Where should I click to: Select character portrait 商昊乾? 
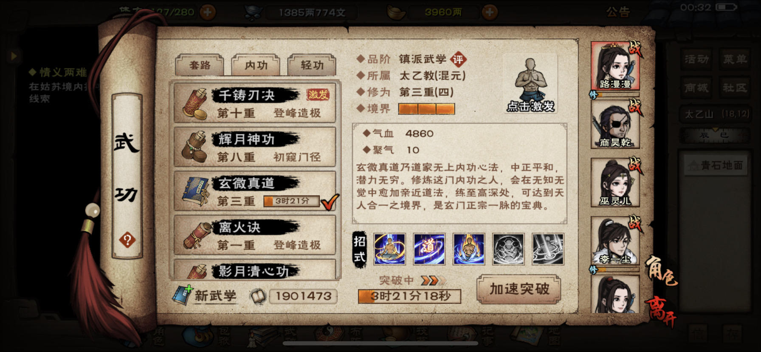615,125
